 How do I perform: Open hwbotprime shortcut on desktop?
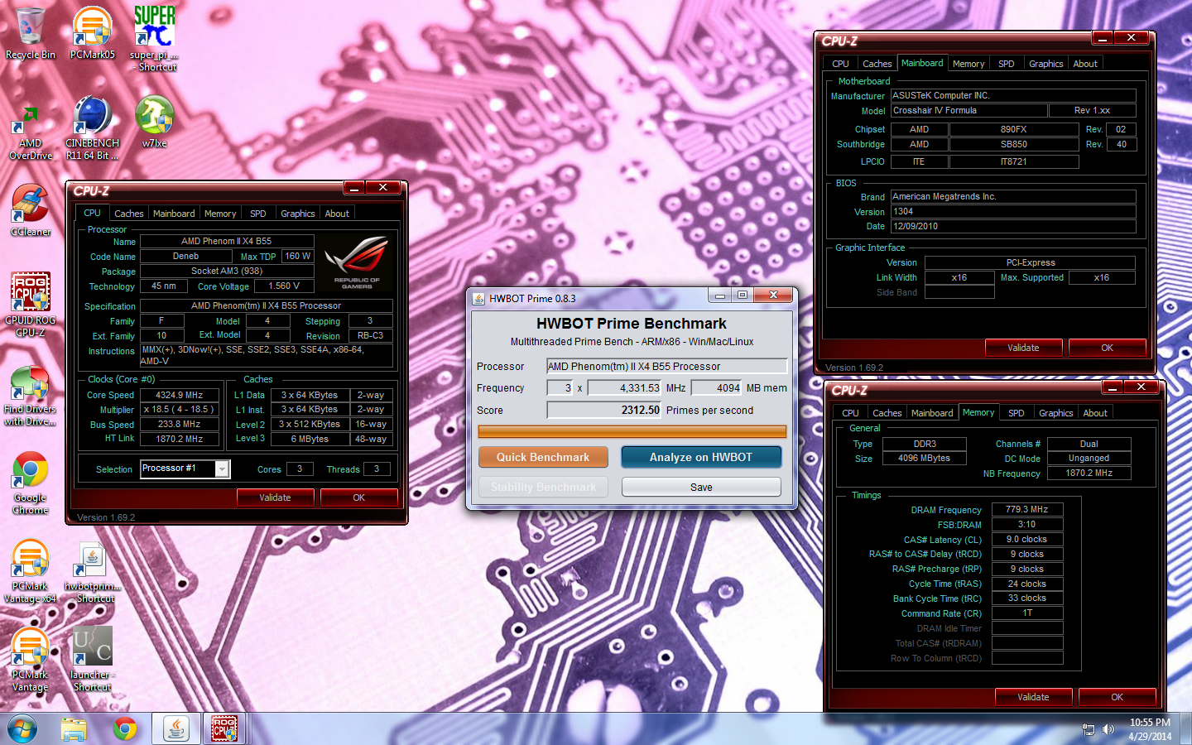point(93,571)
